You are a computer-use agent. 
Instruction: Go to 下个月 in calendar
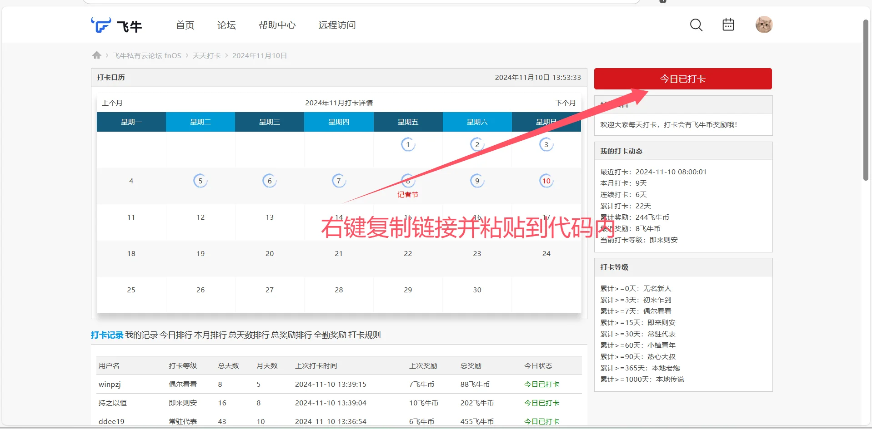point(566,103)
